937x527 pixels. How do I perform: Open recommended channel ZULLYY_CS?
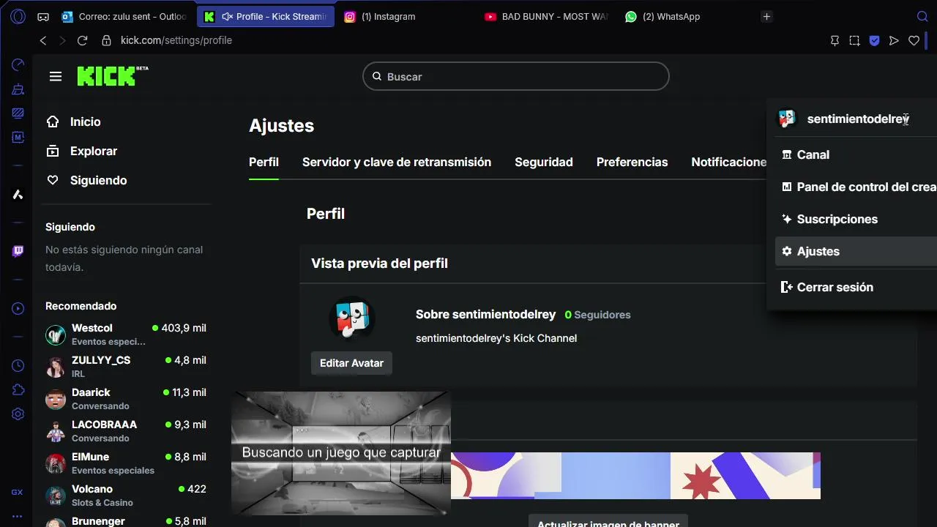[x=126, y=367]
